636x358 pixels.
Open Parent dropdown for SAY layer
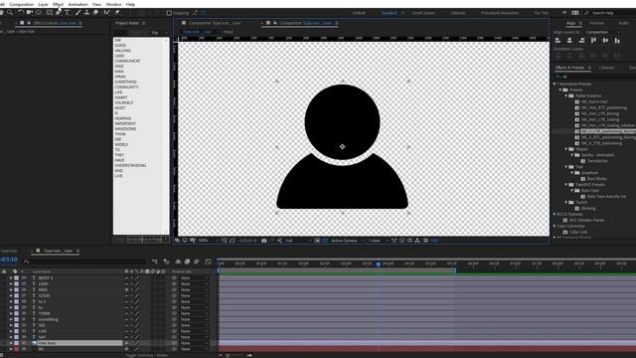click(x=195, y=337)
